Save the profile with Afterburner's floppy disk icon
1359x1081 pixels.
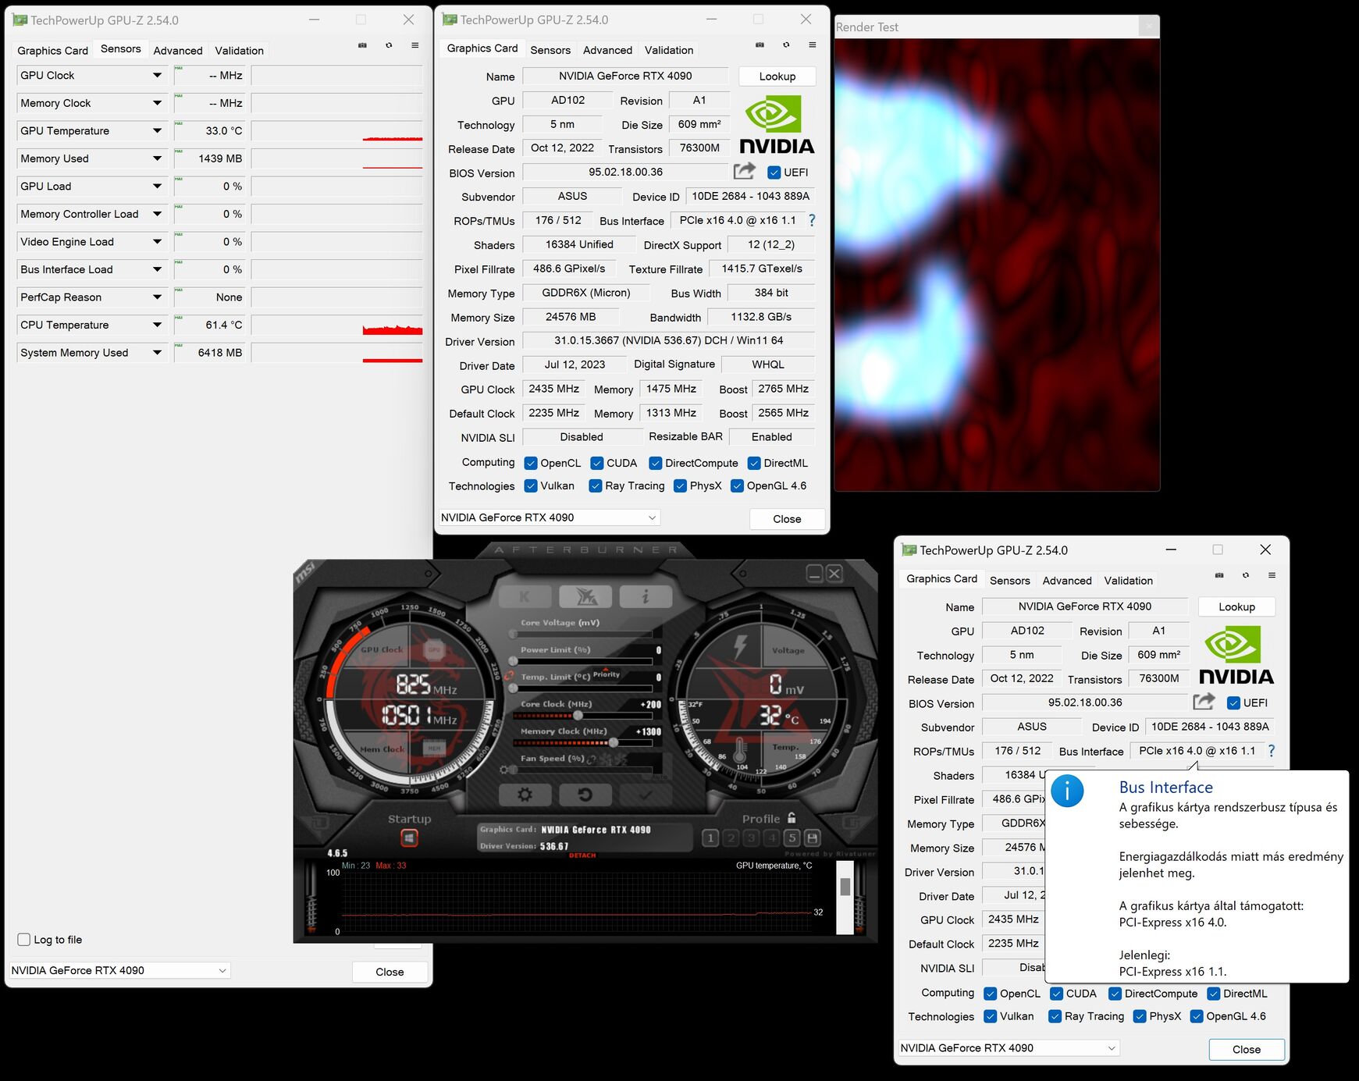click(x=812, y=838)
